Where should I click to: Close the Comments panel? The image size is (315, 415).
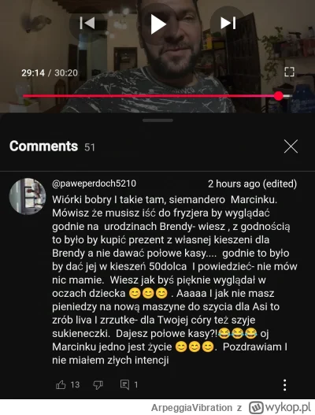(x=291, y=146)
